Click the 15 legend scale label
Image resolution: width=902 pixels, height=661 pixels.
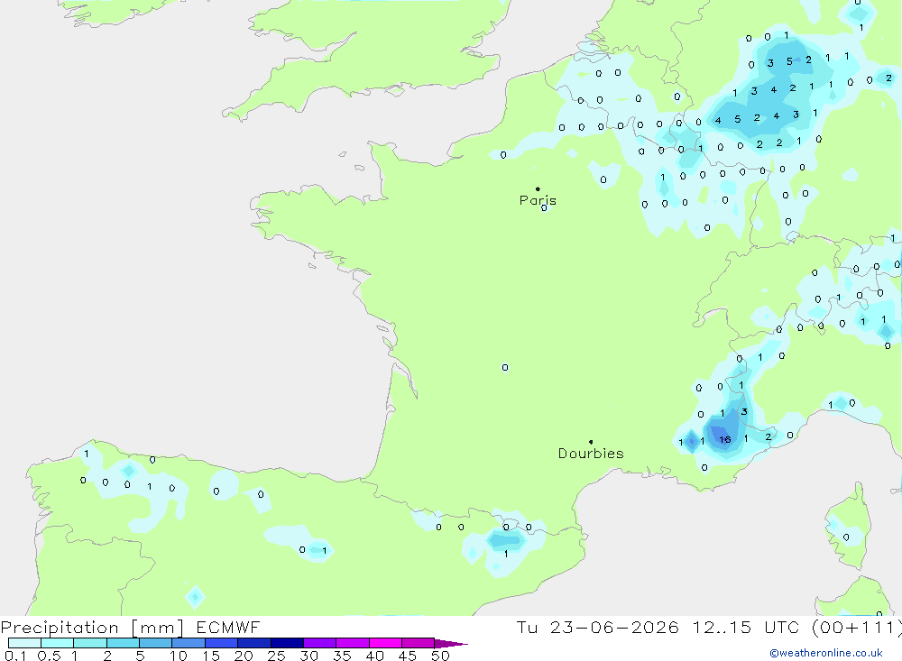coord(211,656)
